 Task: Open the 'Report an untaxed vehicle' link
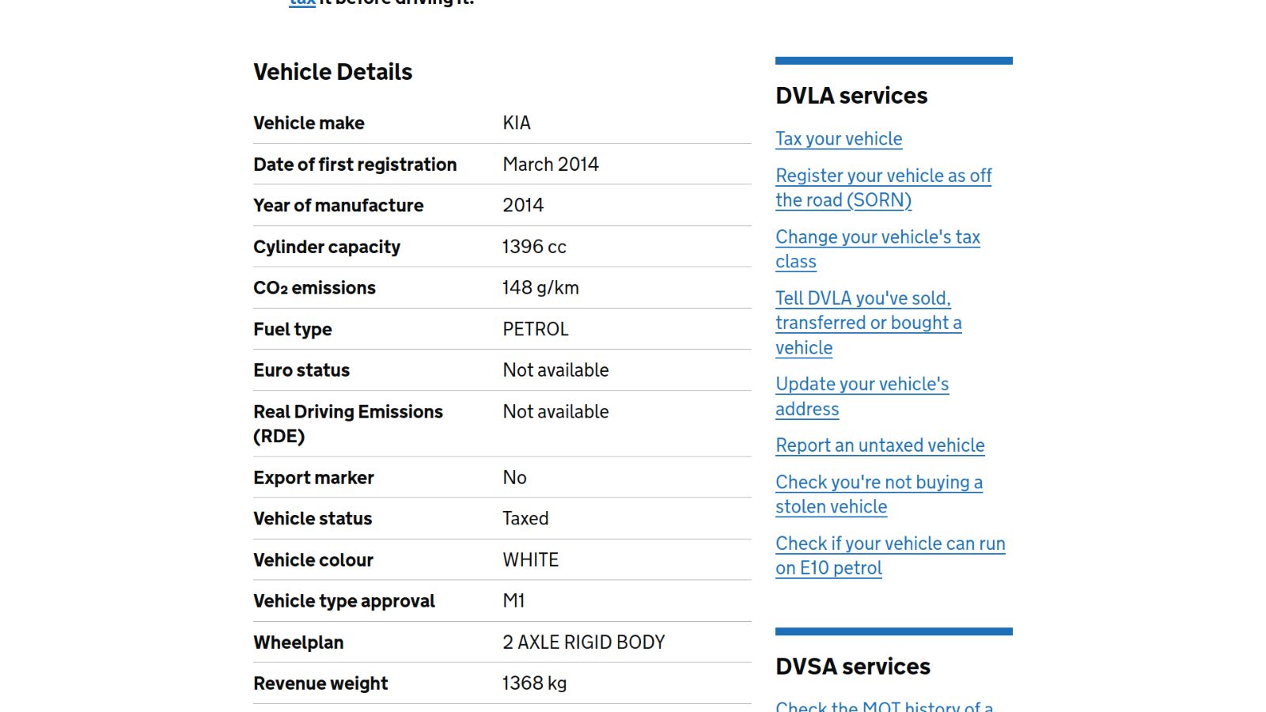(x=880, y=445)
